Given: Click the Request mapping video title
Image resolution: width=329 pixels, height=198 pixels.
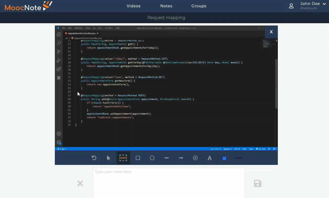Looking at the screenshot, I should click(x=166, y=18).
